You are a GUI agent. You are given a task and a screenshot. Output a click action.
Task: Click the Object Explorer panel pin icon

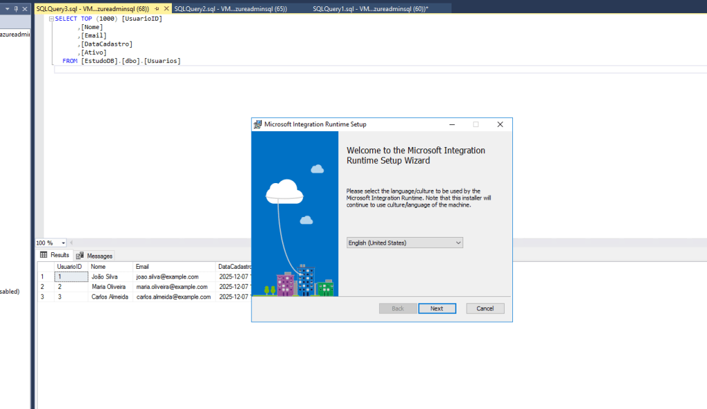16,8
